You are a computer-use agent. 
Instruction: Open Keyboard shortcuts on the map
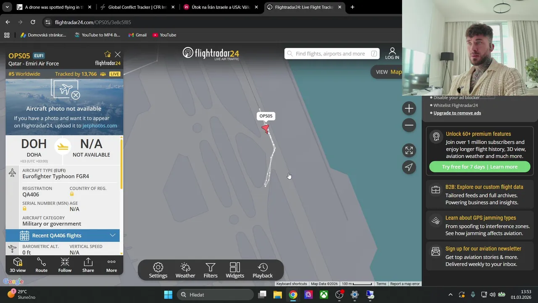(x=291, y=284)
